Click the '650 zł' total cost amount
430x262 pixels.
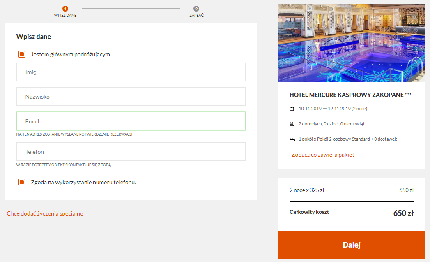[403, 213]
